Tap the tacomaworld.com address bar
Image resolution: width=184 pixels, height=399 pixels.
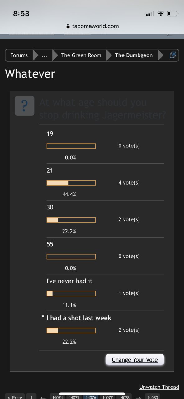pos(92,26)
